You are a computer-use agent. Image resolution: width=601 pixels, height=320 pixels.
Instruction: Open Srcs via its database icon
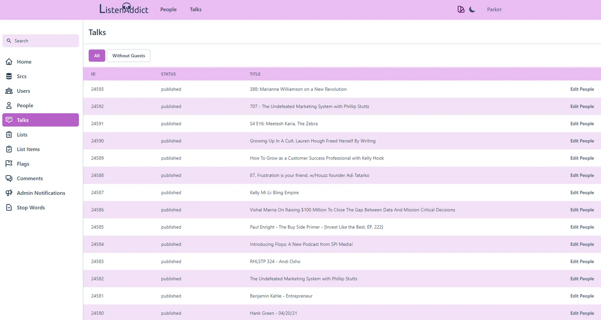(x=9, y=76)
